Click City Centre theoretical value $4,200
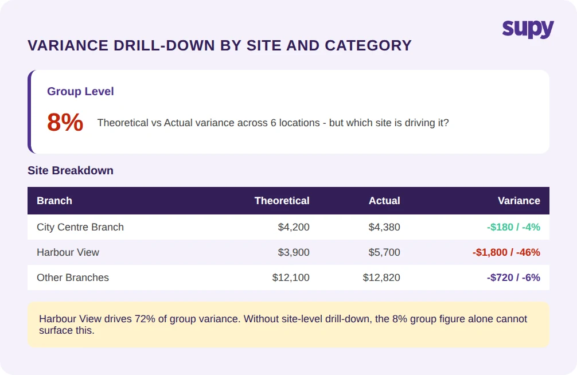This screenshot has width=577, height=375. pos(294,227)
